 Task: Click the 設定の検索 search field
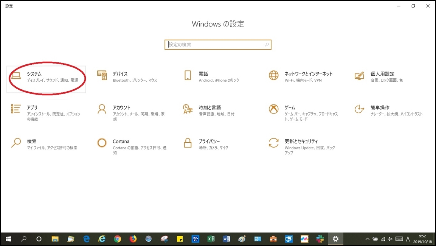coord(218,45)
